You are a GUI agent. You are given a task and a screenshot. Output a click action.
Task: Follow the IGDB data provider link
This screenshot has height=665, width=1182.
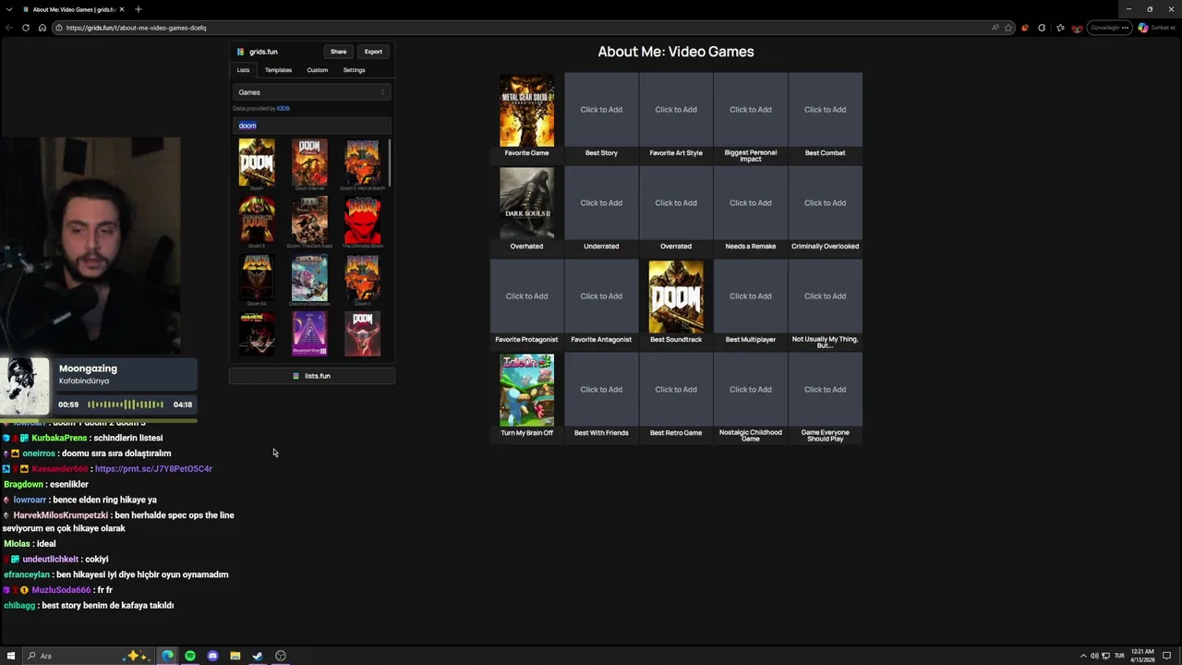click(283, 109)
